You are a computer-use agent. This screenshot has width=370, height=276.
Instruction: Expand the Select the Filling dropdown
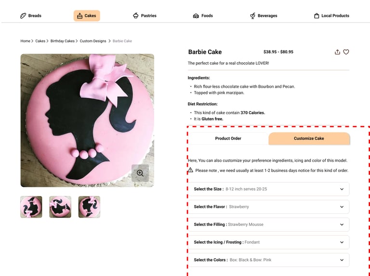point(268,224)
